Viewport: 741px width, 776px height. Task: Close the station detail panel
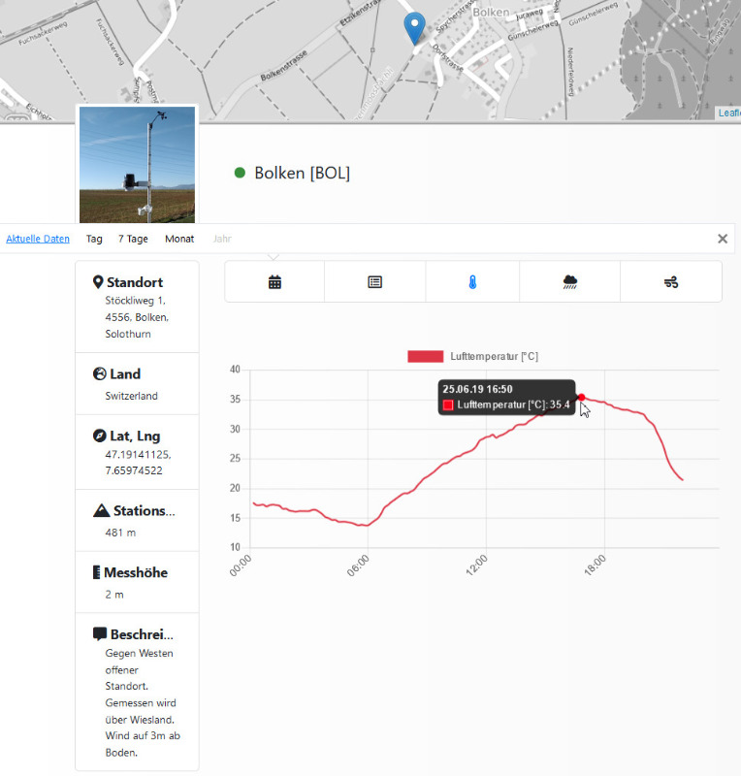click(x=722, y=239)
